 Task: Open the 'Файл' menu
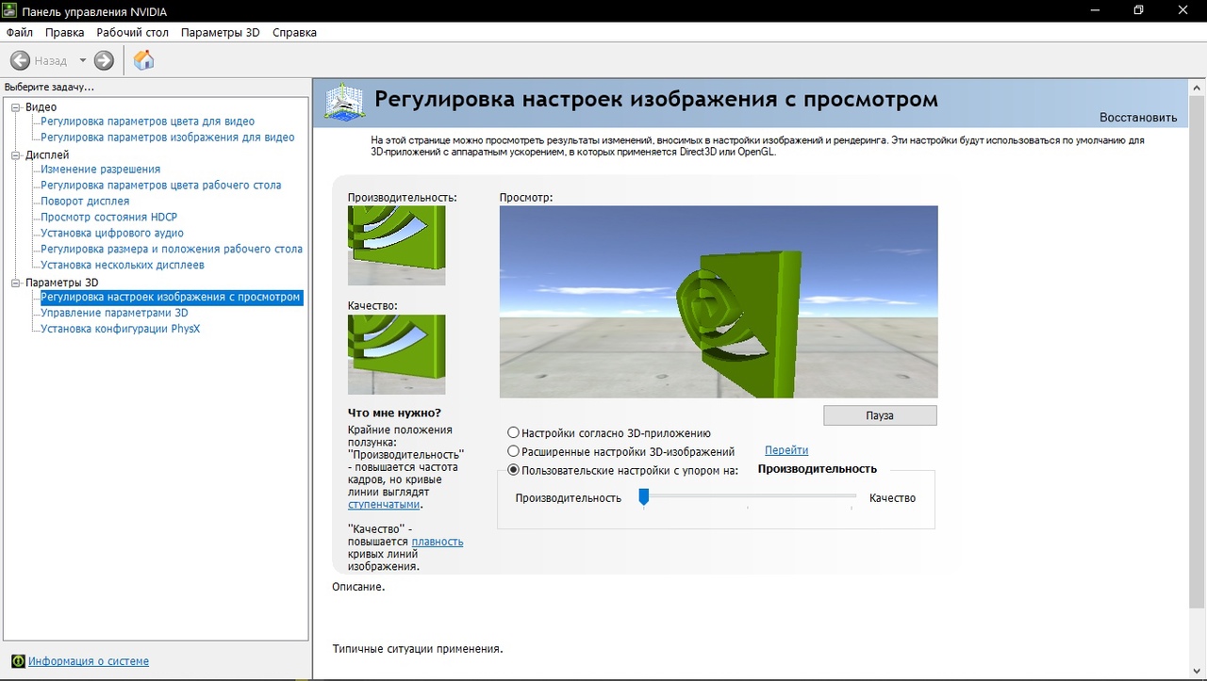(20, 32)
